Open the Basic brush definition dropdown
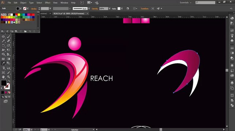This screenshot has width=235, height=131. tap(89, 8)
